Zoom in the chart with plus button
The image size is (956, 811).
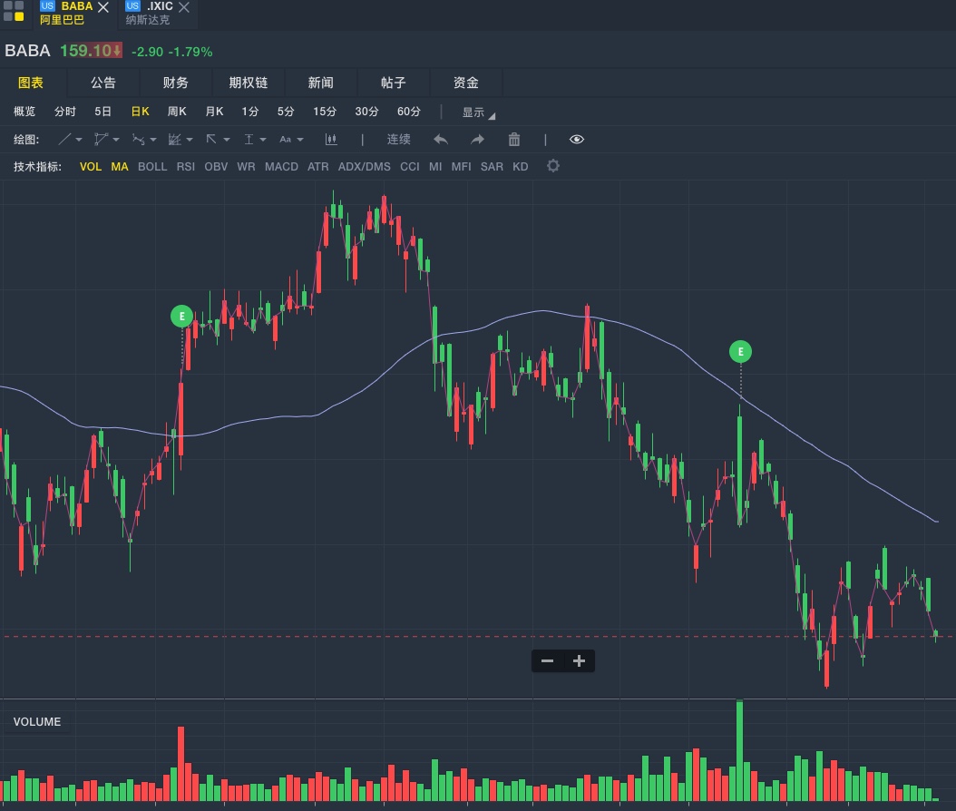pyautogui.click(x=579, y=661)
